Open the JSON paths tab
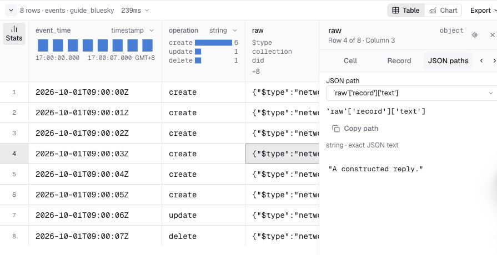497x255 pixels. [x=448, y=61]
